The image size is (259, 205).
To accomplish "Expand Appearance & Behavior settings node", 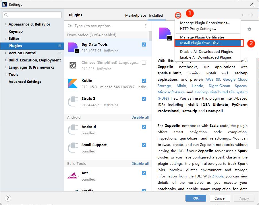I will tap(5, 24).
